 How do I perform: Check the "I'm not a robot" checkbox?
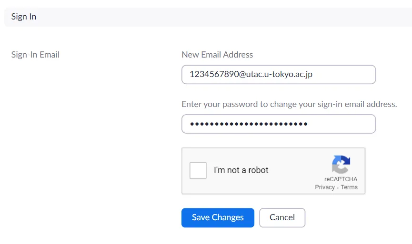198,170
